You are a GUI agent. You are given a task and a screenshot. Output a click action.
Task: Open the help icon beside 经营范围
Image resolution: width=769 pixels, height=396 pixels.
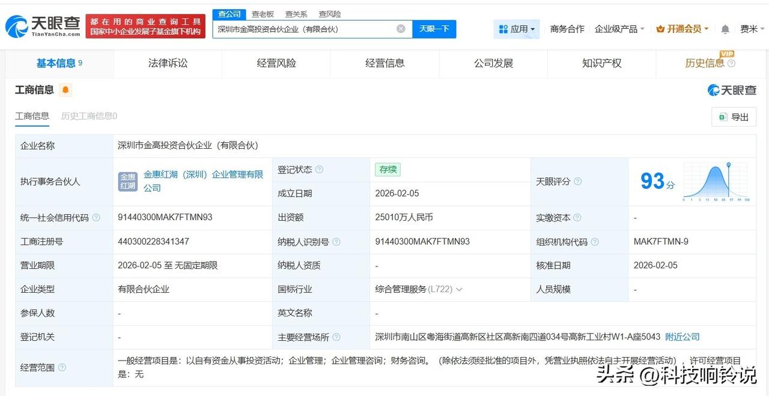tap(61, 368)
